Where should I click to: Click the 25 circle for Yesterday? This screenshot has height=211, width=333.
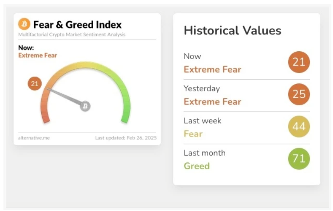pyautogui.click(x=299, y=94)
